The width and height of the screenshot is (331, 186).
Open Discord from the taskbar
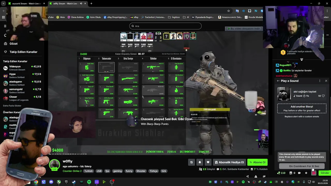coord(51,182)
